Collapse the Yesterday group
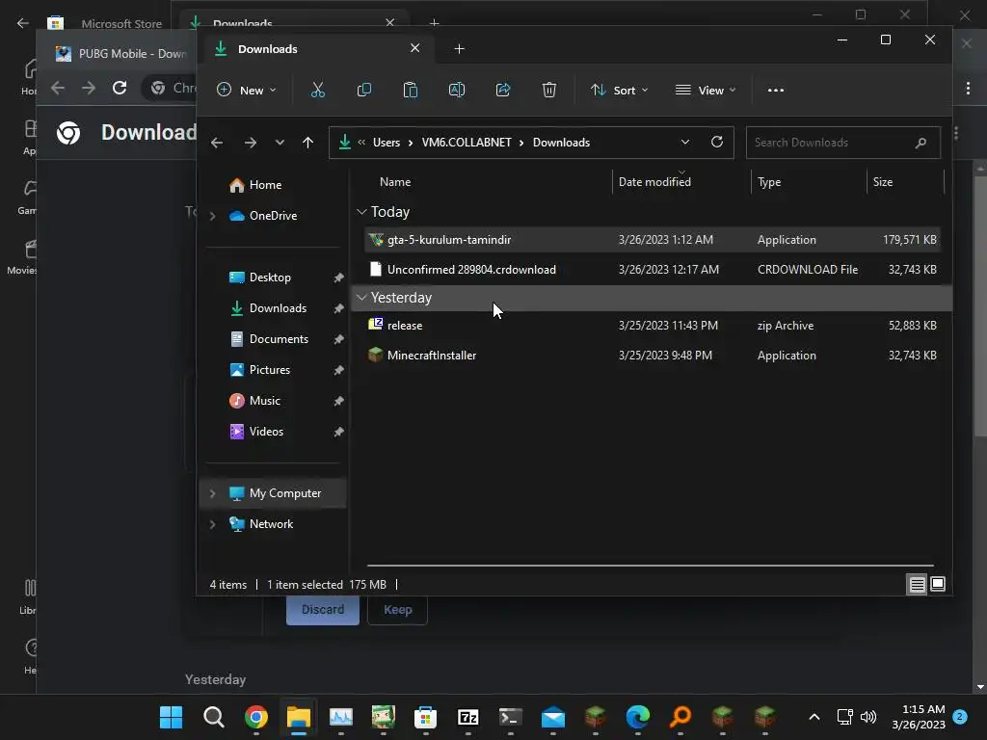Image resolution: width=987 pixels, height=740 pixels. pyautogui.click(x=362, y=298)
